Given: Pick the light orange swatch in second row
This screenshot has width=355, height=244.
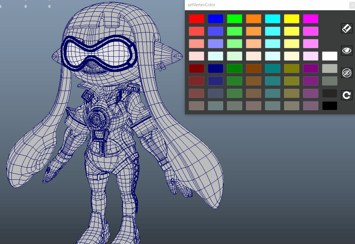Looking at the screenshot, I should coord(254,31).
